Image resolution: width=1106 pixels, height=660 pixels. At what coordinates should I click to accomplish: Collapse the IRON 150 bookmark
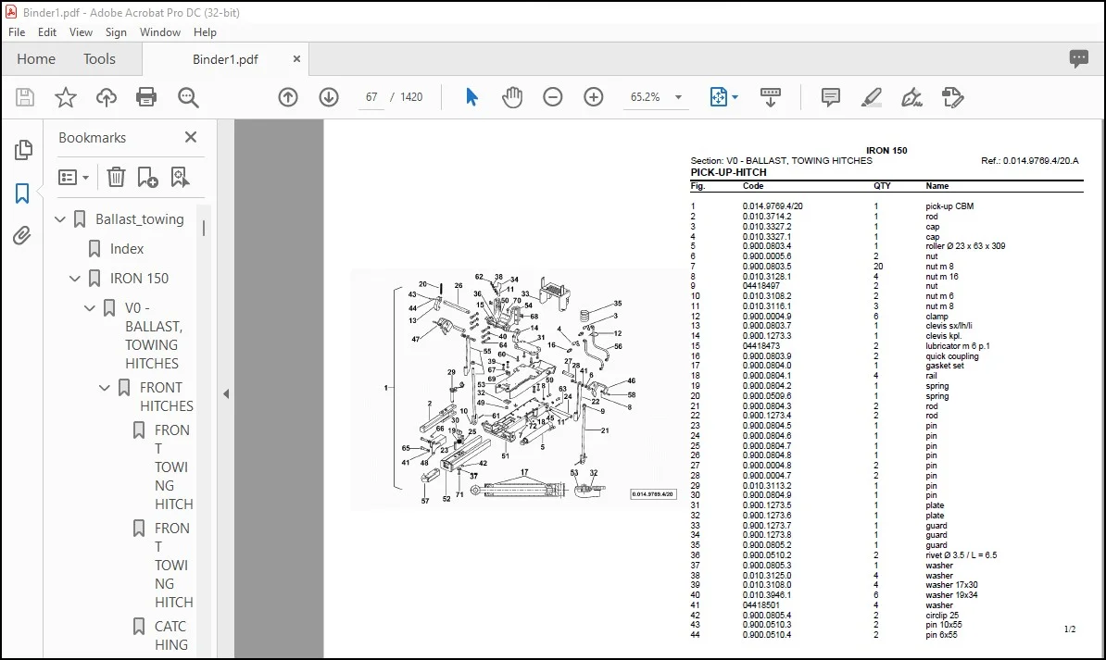pyautogui.click(x=75, y=279)
